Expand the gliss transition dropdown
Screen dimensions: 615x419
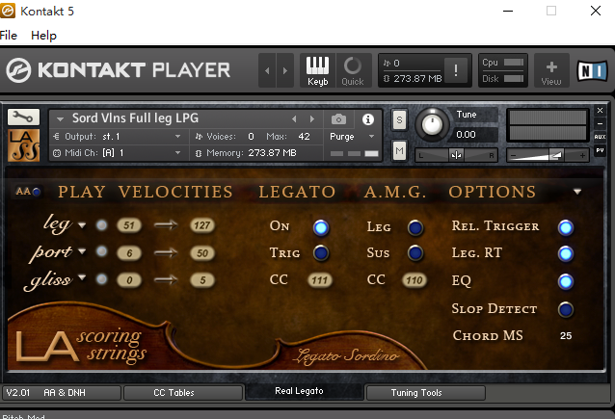pyautogui.click(x=82, y=277)
